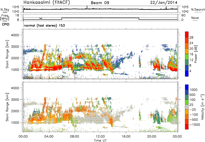
Task: Click the 'N.Search' legend label
Action: (198, 9)
